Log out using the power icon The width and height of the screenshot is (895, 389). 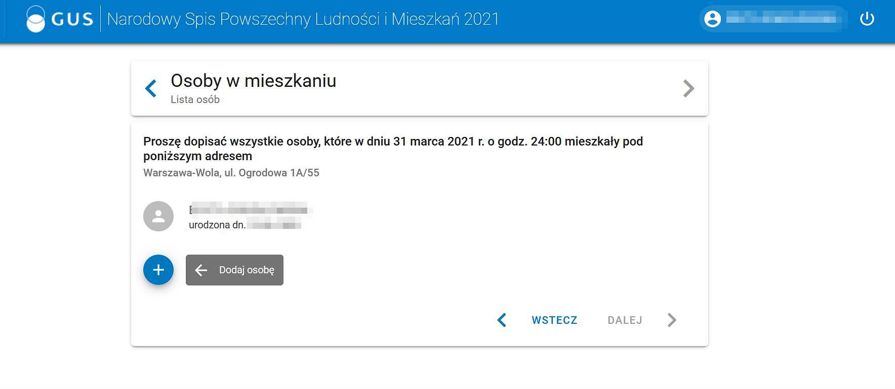(867, 19)
